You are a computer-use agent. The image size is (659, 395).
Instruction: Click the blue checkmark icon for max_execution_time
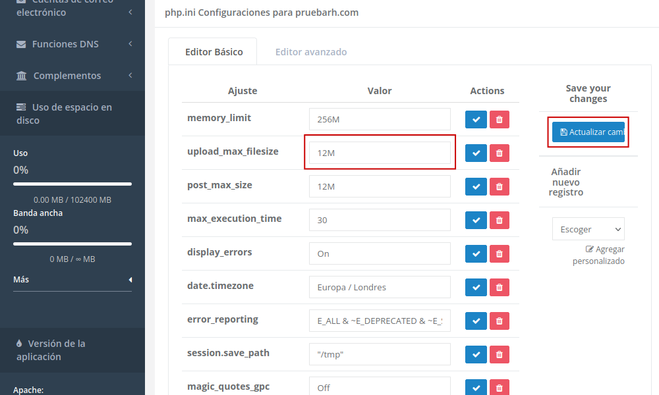(476, 220)
